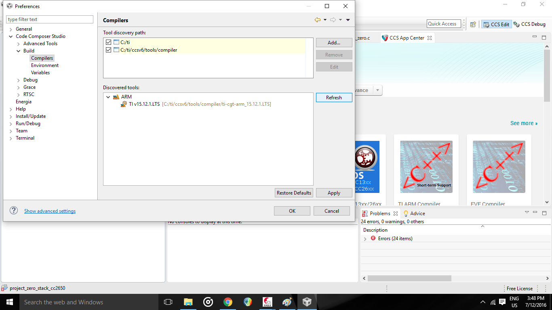Open File Explorer from the taskbar
Image resolution: width=552 pixels, height=310 pixels.
[x=188, y=302]
